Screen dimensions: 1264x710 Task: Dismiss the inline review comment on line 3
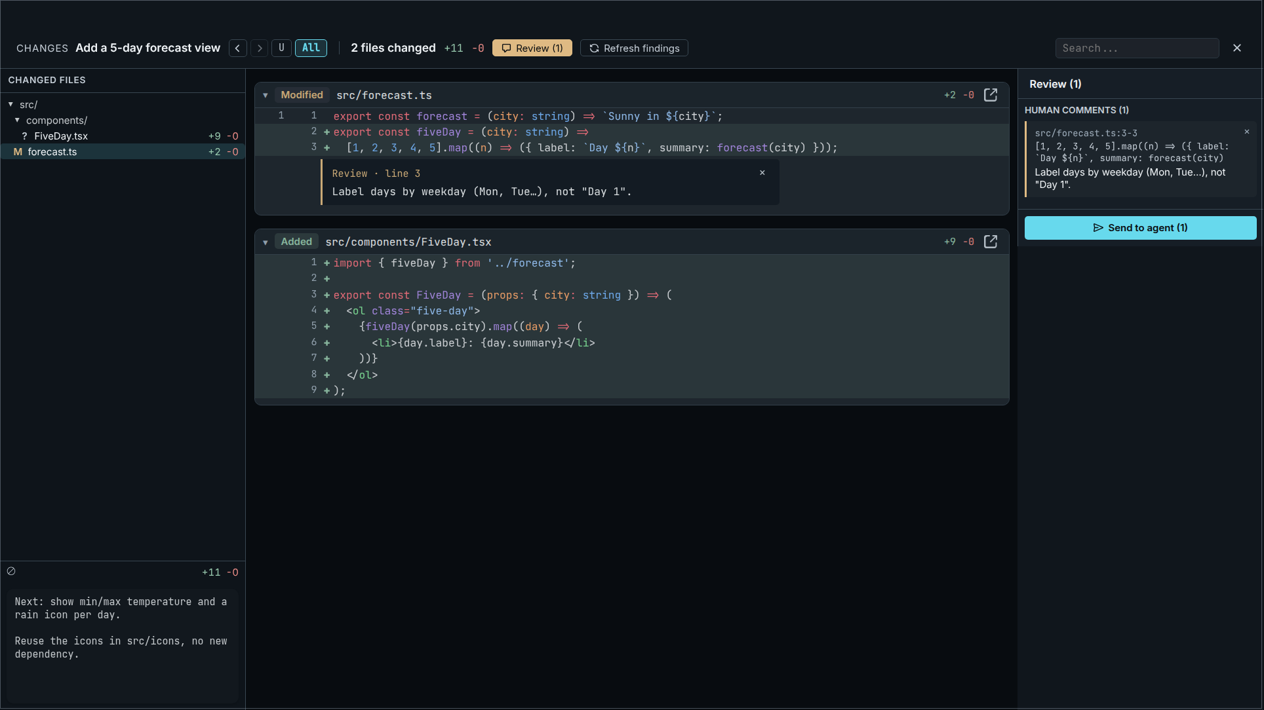point(762,173)
